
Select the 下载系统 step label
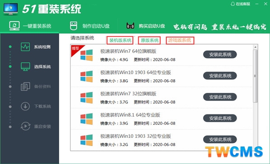coord(42,106)
